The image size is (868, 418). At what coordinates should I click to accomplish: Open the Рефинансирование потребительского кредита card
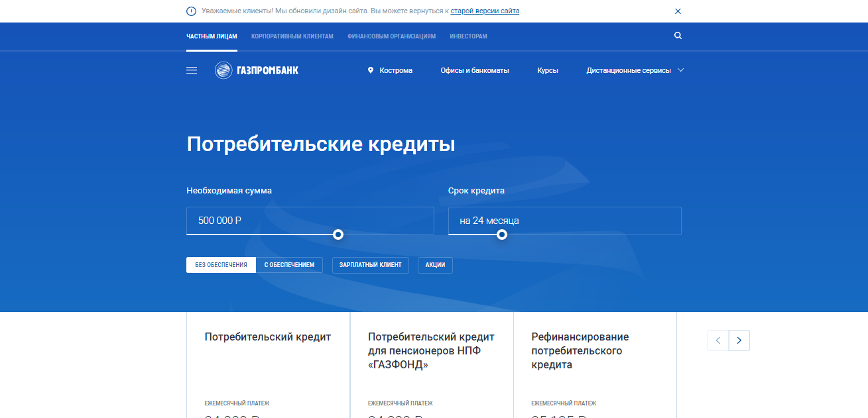[x=580, y=350]
